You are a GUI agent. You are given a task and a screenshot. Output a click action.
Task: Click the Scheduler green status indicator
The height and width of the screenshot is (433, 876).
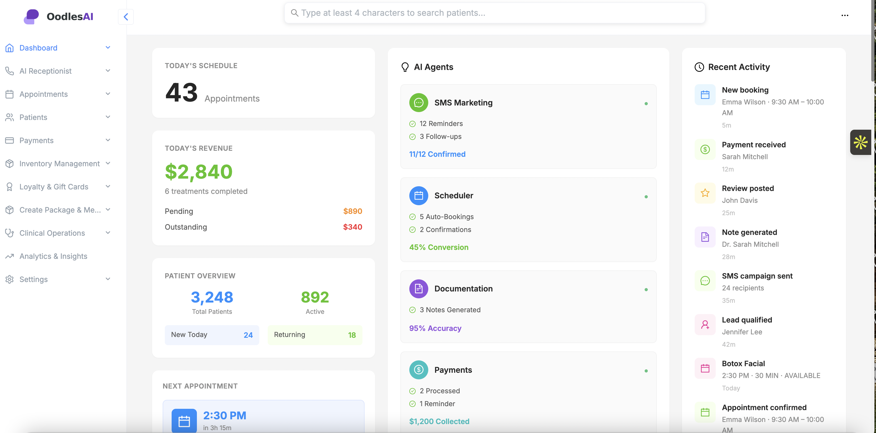point(646,197)
